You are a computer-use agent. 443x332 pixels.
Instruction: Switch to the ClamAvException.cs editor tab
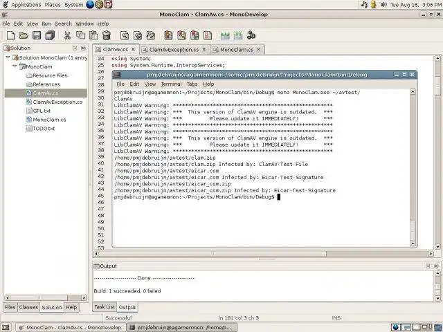coord(174,50)
